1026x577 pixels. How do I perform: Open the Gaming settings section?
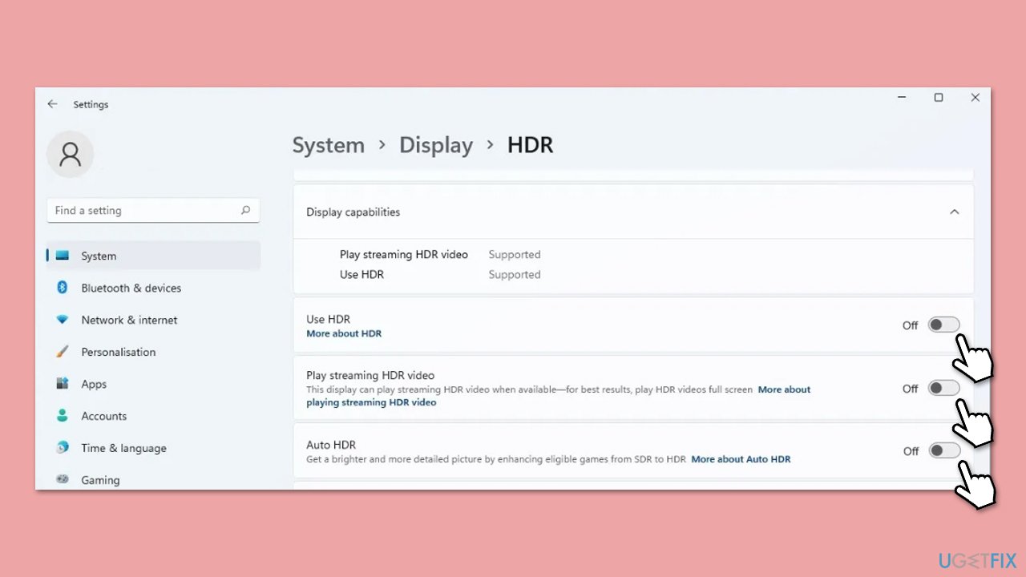pos(100,480)
